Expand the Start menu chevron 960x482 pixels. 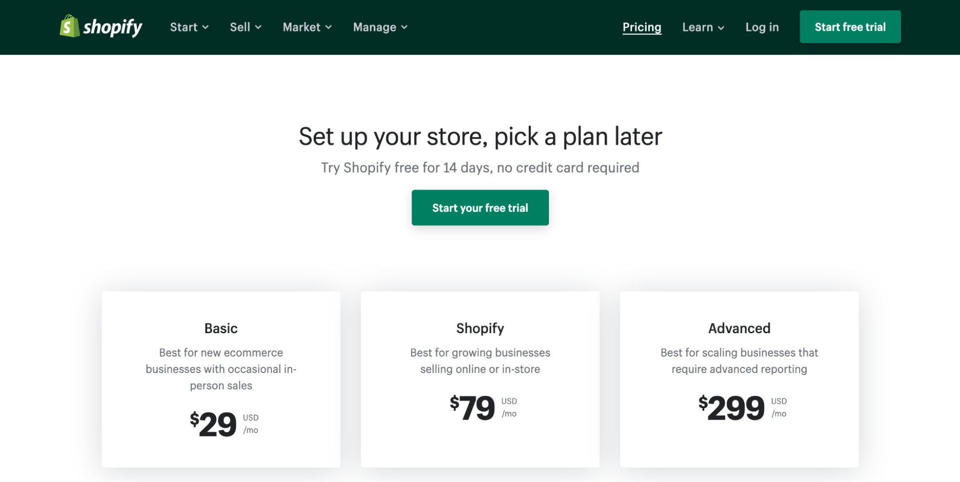206,27
